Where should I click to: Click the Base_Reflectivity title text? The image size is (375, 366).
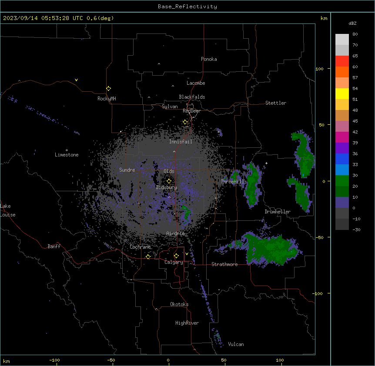click(x=187, y=7)
